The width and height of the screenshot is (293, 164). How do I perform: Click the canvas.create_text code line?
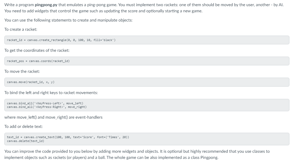tap(68, 137)
